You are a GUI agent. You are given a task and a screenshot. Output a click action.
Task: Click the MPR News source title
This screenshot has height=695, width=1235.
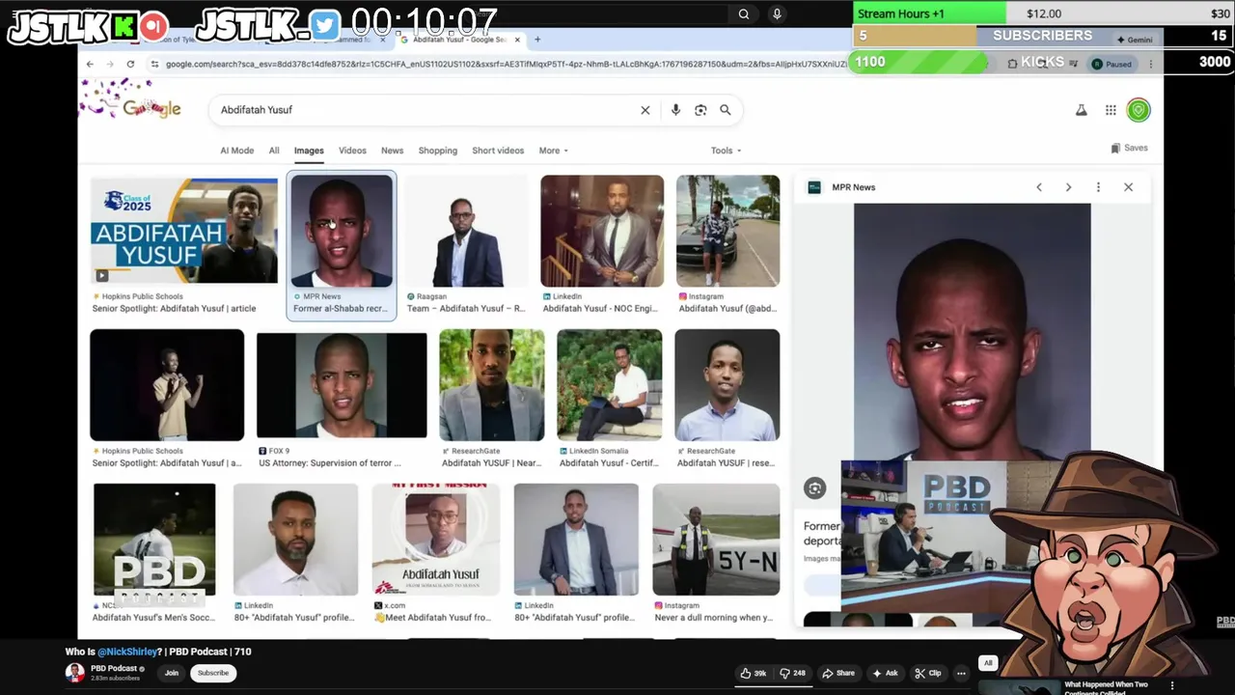coord(853,187)
